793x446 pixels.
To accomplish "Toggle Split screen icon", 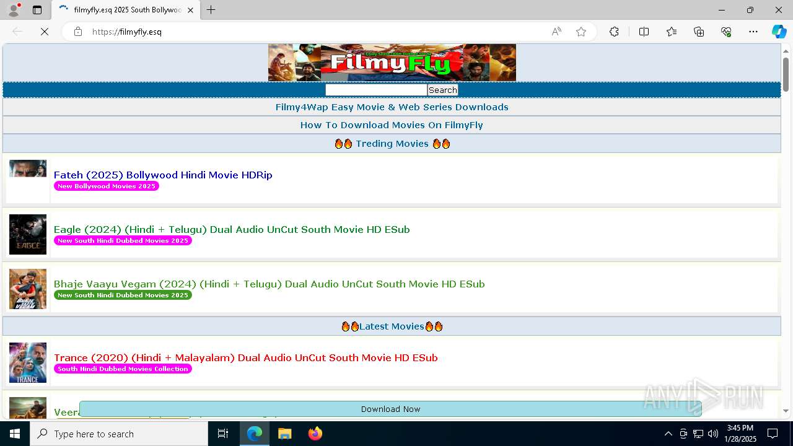I will pyautogui.click(x=644, y=32).
